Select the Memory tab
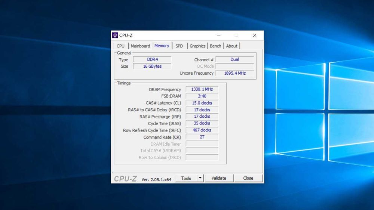This screenshot has width=374, height=210. pos(162,46)
